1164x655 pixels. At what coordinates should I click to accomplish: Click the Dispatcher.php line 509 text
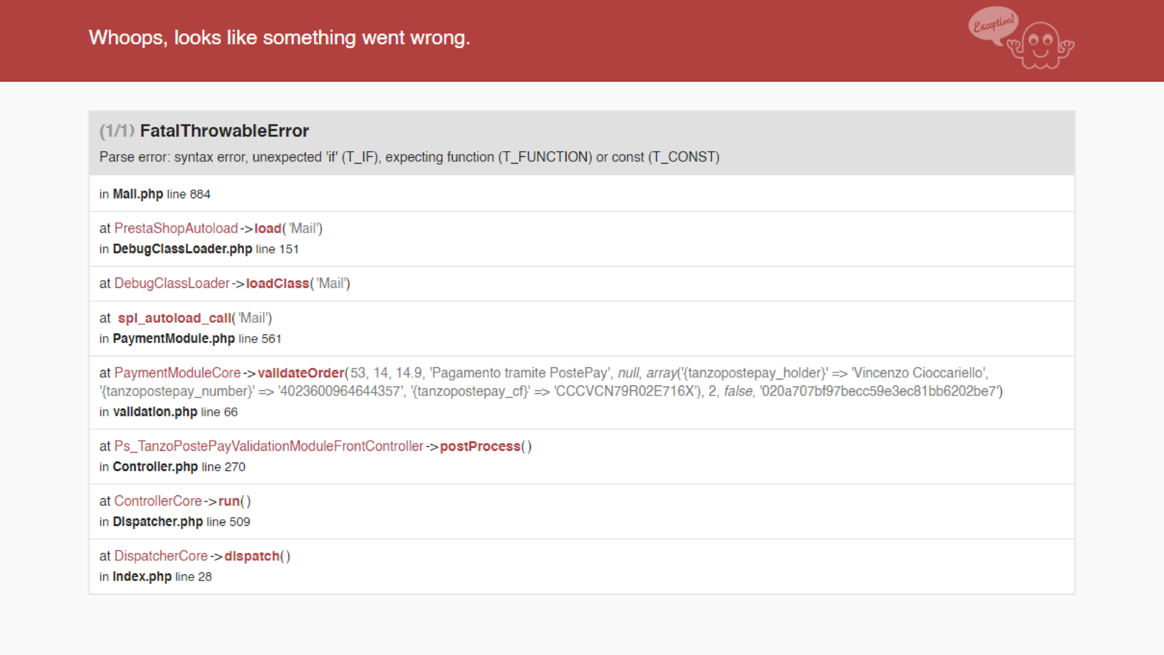pyautogui.click(x=175, y=522)
